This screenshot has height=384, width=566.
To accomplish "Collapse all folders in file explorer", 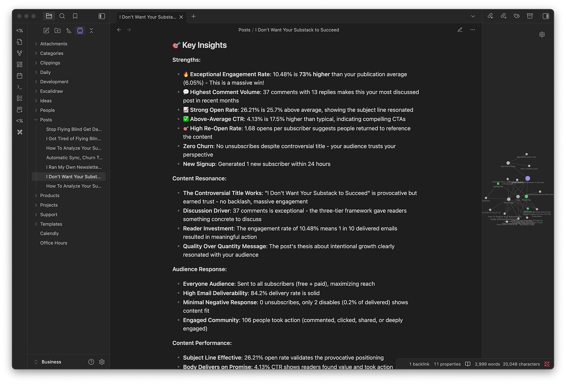I will (x=91, y=31).
